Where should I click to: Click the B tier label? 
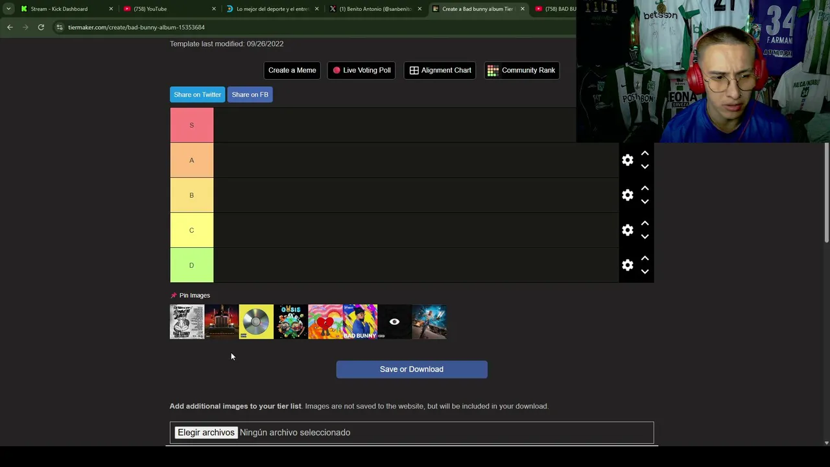point(191,195)
